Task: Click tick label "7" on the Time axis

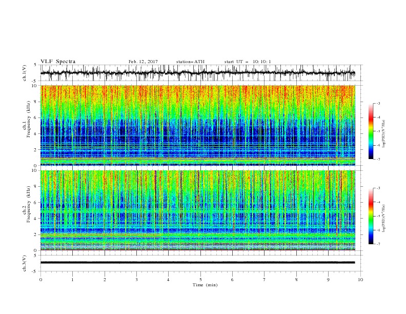Action: 265,280
